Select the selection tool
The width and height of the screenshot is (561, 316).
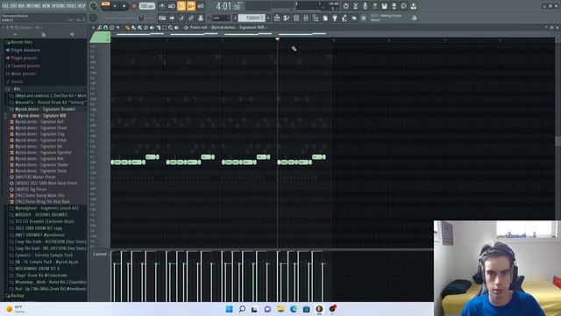point(164,27)
